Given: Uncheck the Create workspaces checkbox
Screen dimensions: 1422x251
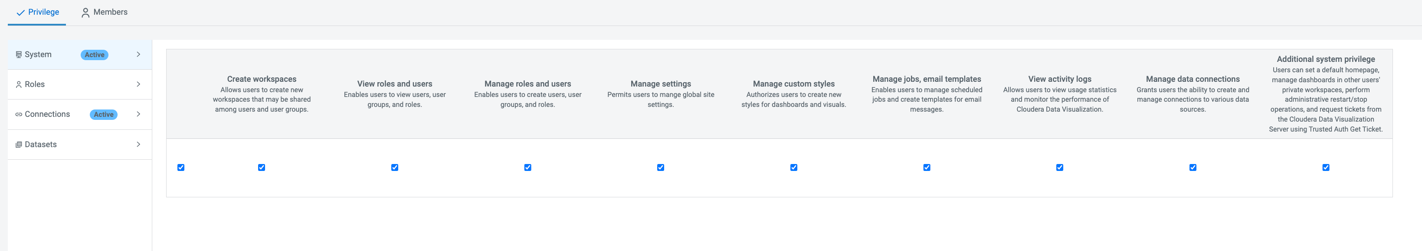Looking at the screenshot, I should click(x=262, y=167).
